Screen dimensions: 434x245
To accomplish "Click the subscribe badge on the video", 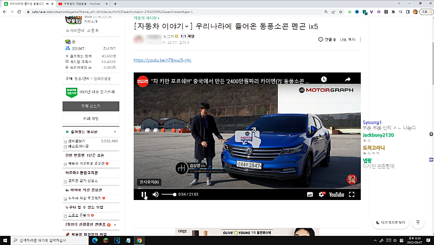I will pos(352,179).
